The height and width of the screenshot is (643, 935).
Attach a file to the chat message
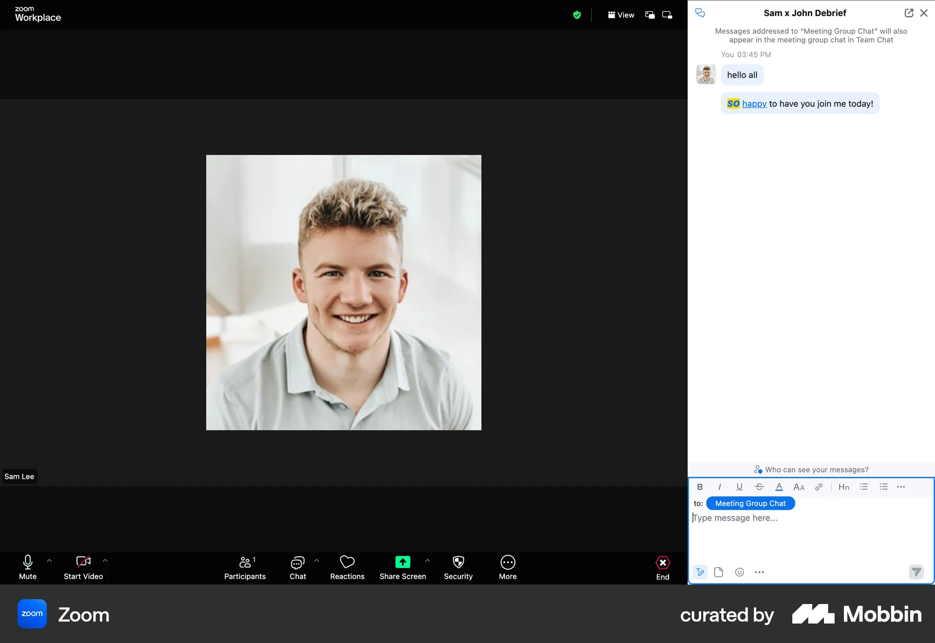[x=718, y=572]
